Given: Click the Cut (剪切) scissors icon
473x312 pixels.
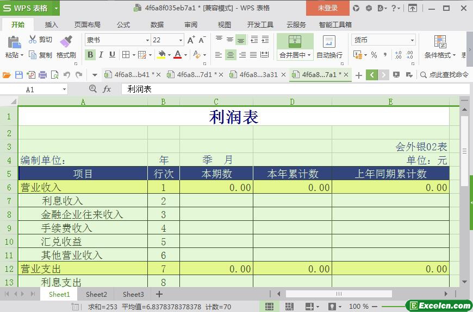Looking at the screenshot, I should 33,40.
